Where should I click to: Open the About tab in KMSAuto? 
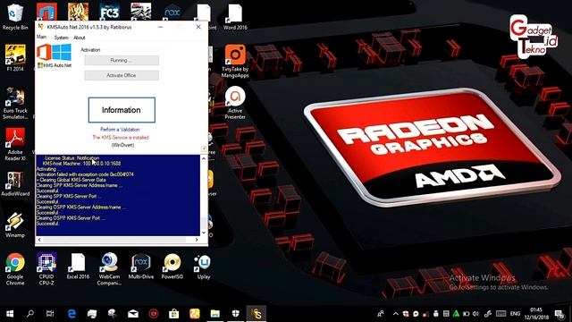tap(80, 38)
